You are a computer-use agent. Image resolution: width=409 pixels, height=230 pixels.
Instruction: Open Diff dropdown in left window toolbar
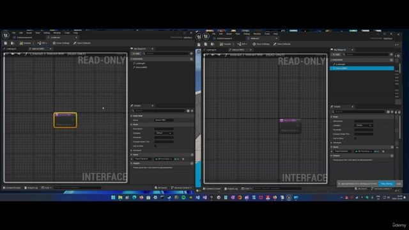[x=42, y=43]
